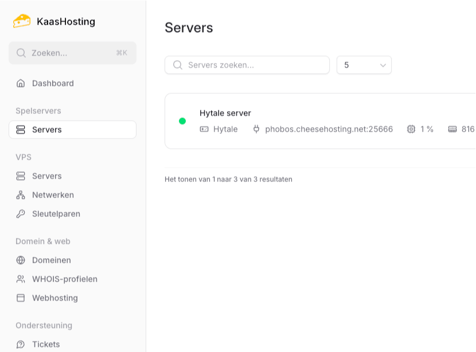
Task: Click the ticket icon beside Tickets
Action: coord(21,344)
